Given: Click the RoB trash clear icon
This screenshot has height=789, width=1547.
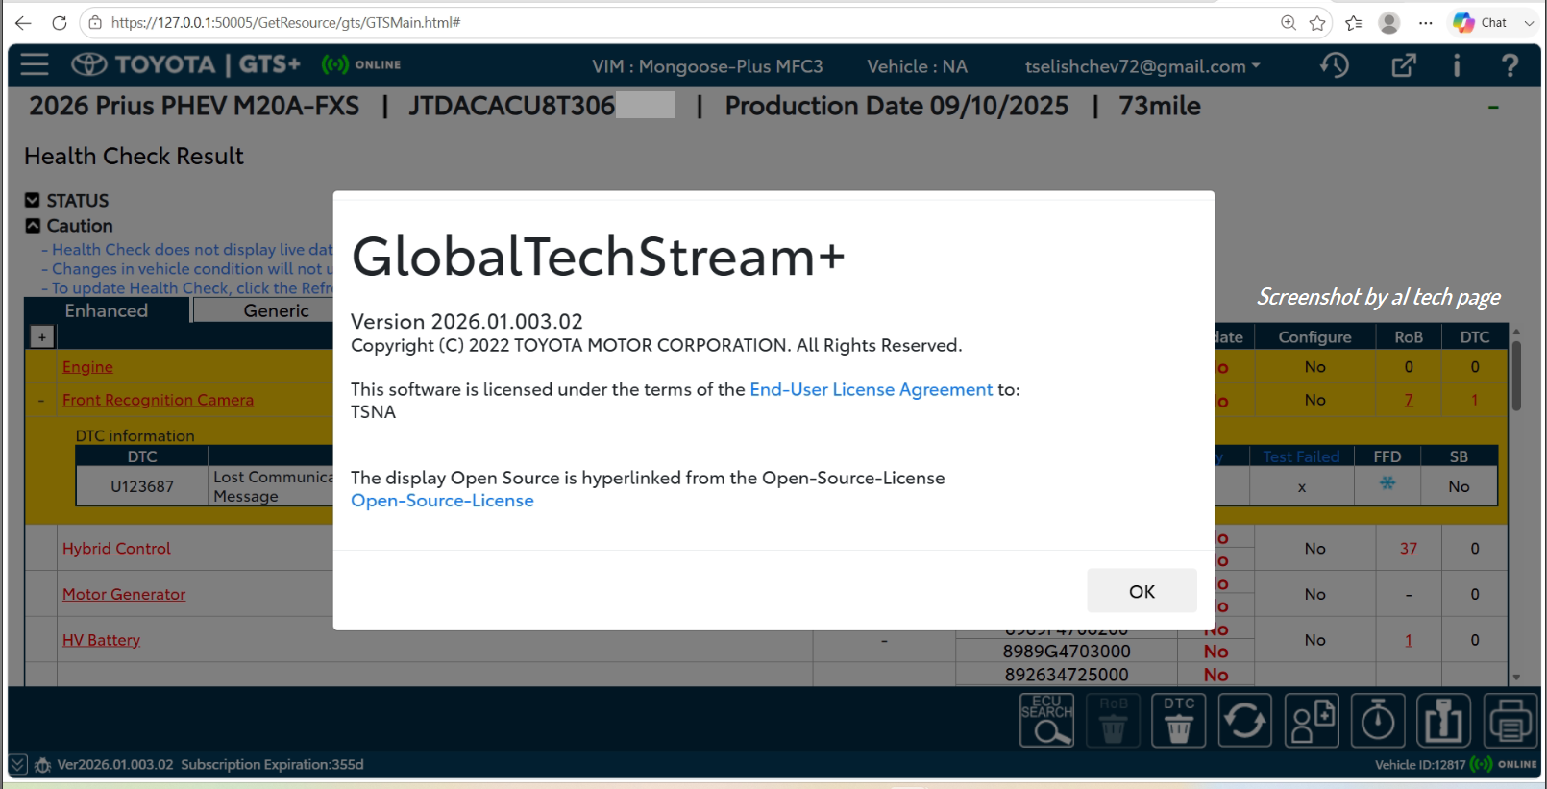Looking at the screenshot, I should coord(1114,721).
